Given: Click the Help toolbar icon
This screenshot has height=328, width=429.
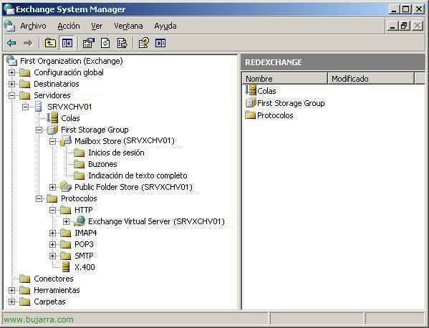Looking at the screenshot, I should click(144, 43).
